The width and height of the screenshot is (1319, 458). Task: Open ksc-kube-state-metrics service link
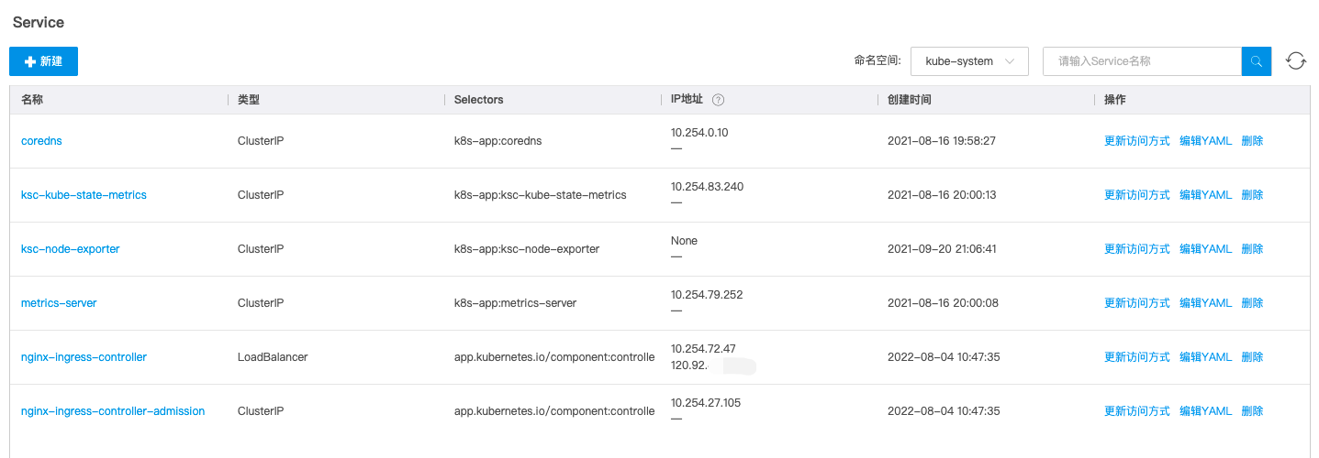pyautogui.click(x=84, y=195)
